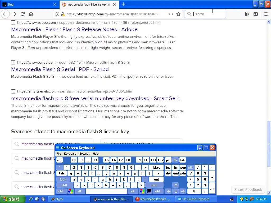The height and width of the screenshot is (203, 271).
Task: Go forward with the browser forward arrow
Action: pos(14,14)
